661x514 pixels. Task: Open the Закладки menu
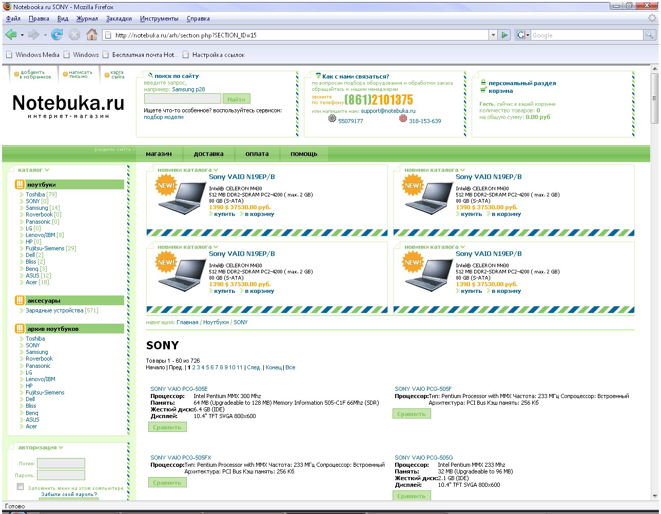119,18
